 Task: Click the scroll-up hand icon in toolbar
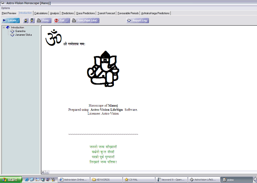[26, 20]
